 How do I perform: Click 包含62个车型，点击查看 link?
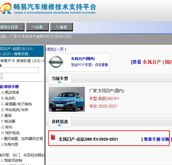click(89, 65)
